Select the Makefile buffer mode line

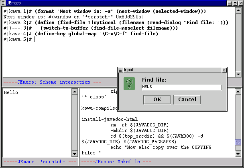coord(116,162)
